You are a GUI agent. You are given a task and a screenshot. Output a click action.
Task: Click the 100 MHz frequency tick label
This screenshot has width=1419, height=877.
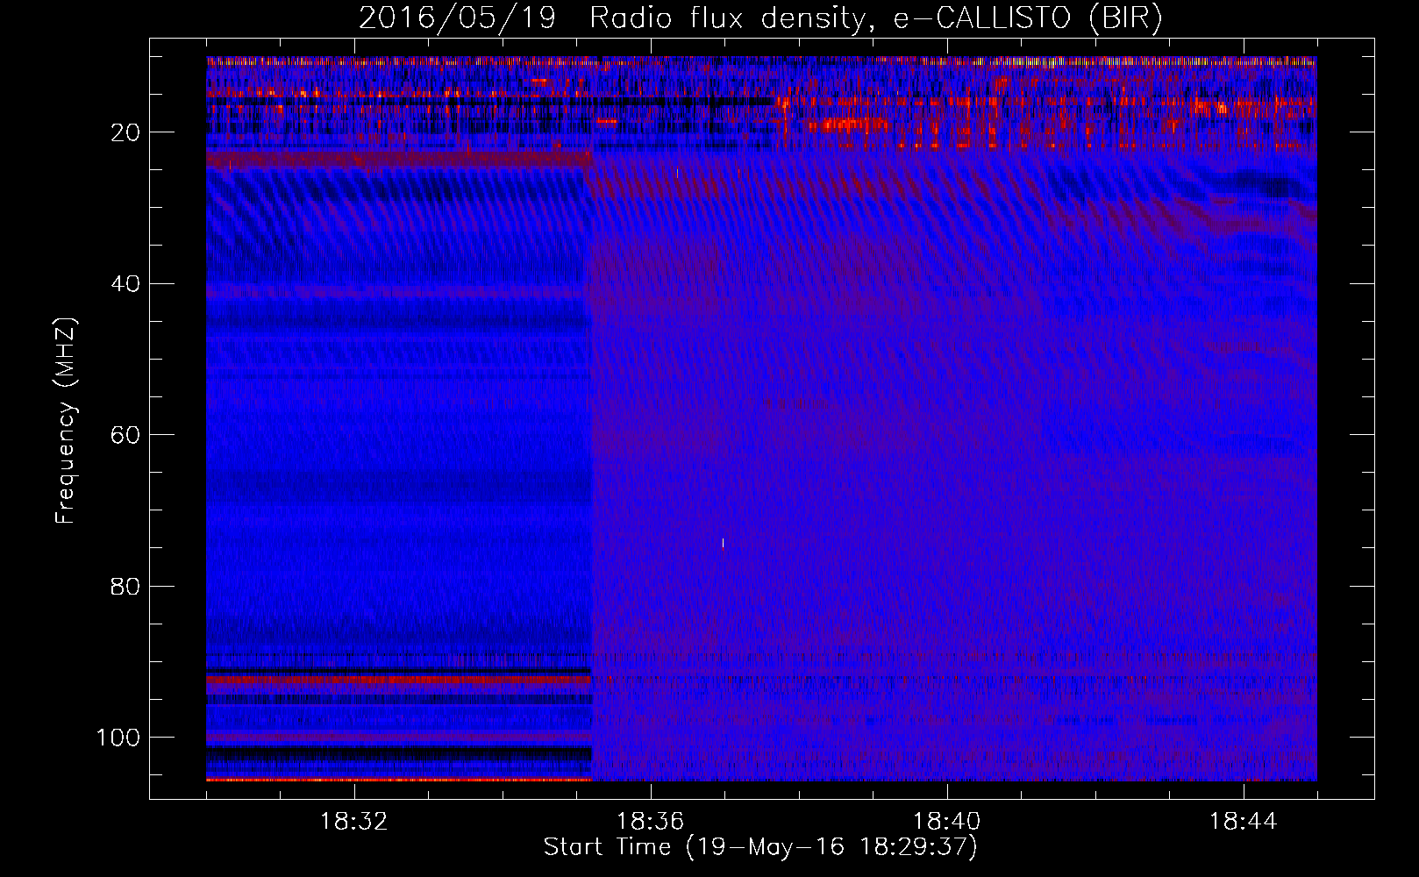click(x=118, y=738)
